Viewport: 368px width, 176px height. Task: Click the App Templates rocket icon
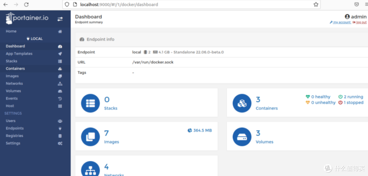[60, 54]
